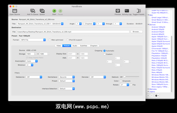Click the Deblock slider
177x113 pixels.
tap(131, 77)
